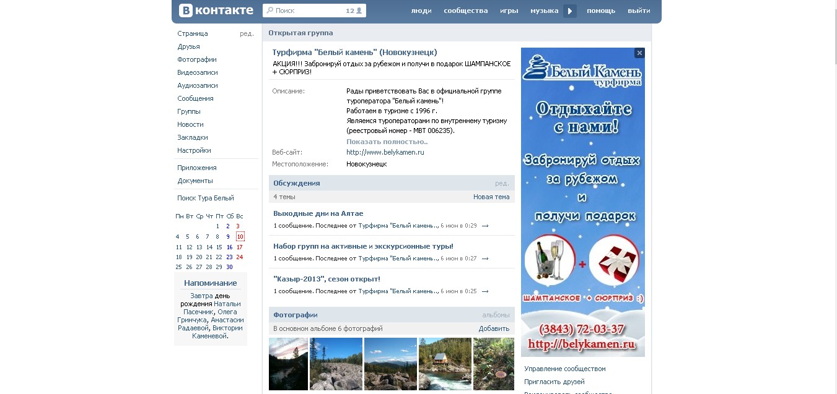The image size is (837, 394).
Task: Click the Белый Камень advertisement banner
Action: pos(583,202)
